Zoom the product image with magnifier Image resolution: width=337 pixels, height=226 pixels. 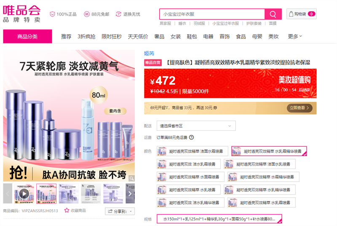131,179
